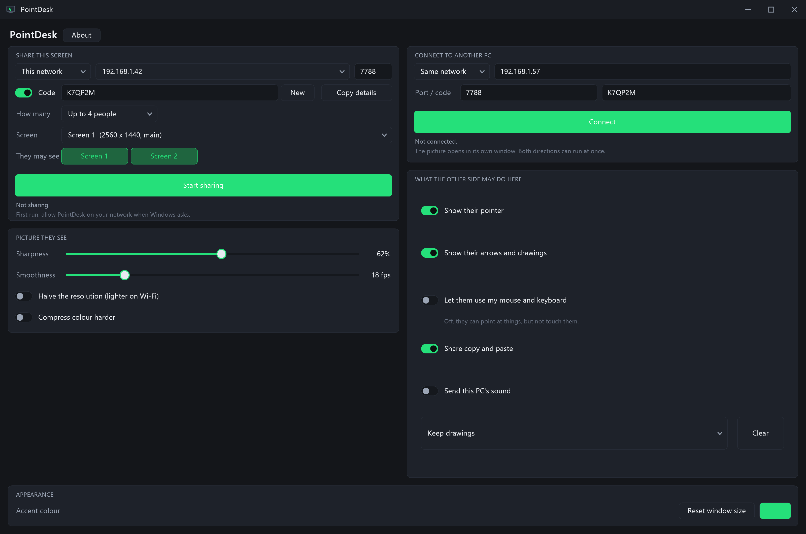Click the remote address field 192.168.1.57

point(643,72)
